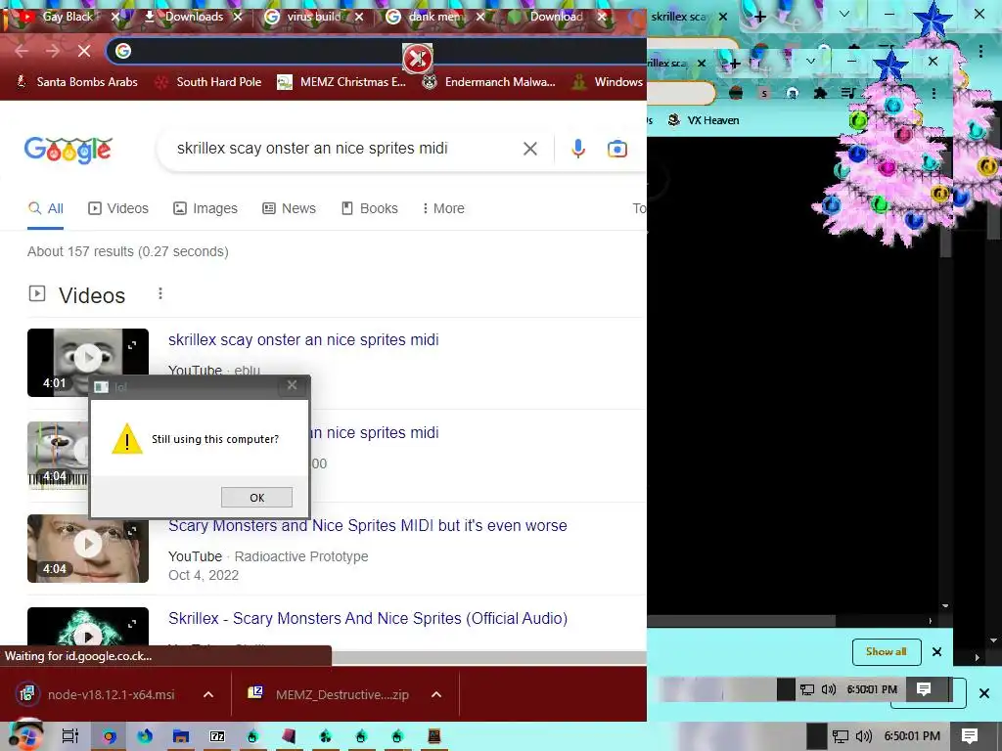The image size is (1002, 751).
Task: Open the notification center icon
Action: point(970,735)
